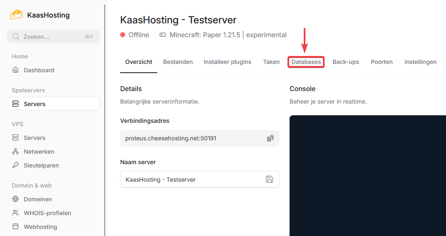446x236 pixels.
Task: Click the Naam server input field
Action: (x=200, y=179)
